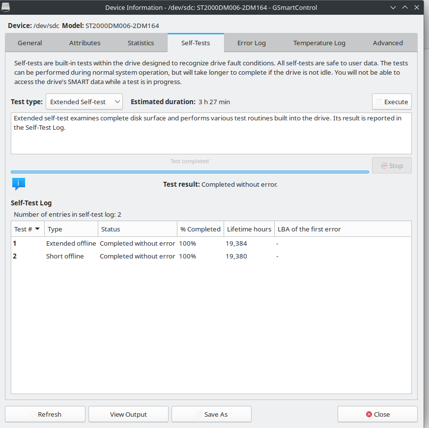
Task: Switch to the Attributes tab
Action: click(x=85, y=43)
